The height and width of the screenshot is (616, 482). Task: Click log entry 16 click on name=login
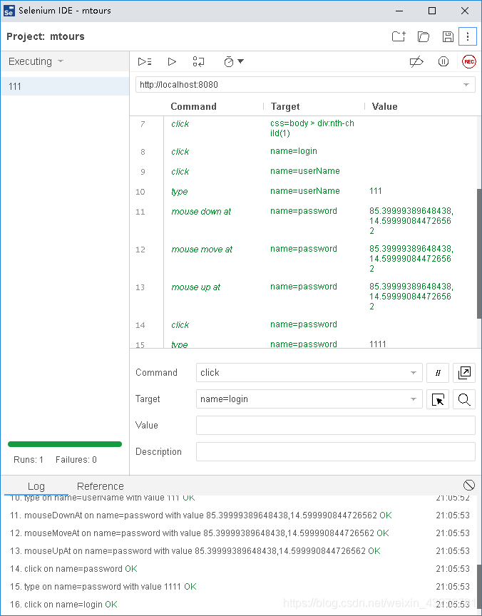pos(63,605)
